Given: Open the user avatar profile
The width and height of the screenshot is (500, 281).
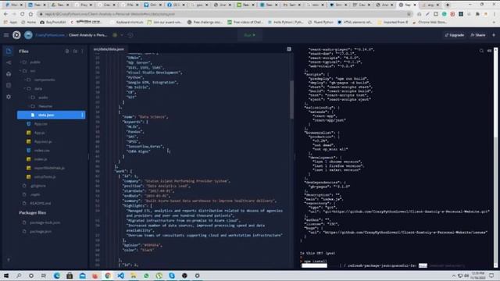Looking at the screenshot, I should [x=28, y=35].
